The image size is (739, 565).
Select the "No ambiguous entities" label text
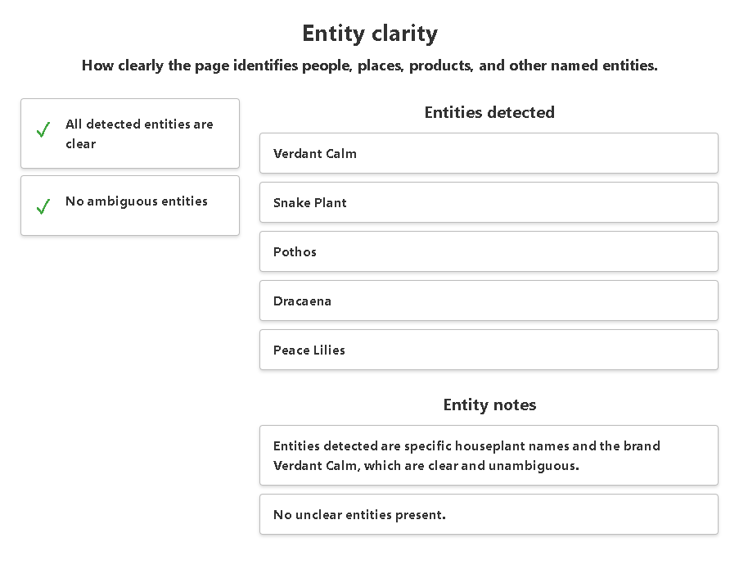[137, 201]
